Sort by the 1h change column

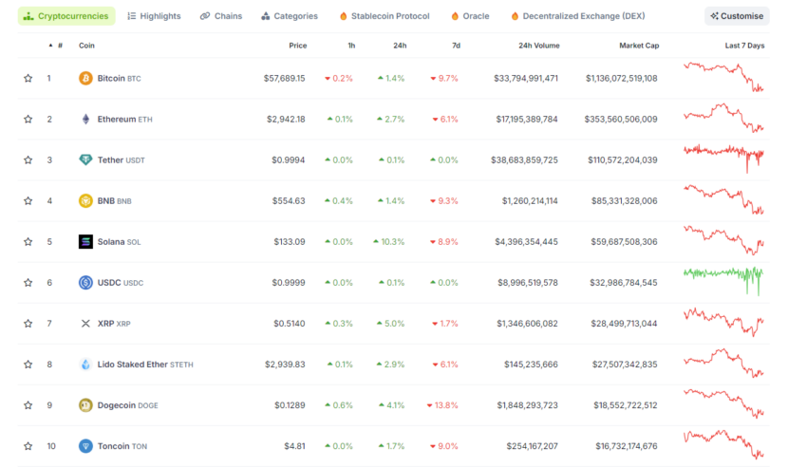click(x=351, y=46)
